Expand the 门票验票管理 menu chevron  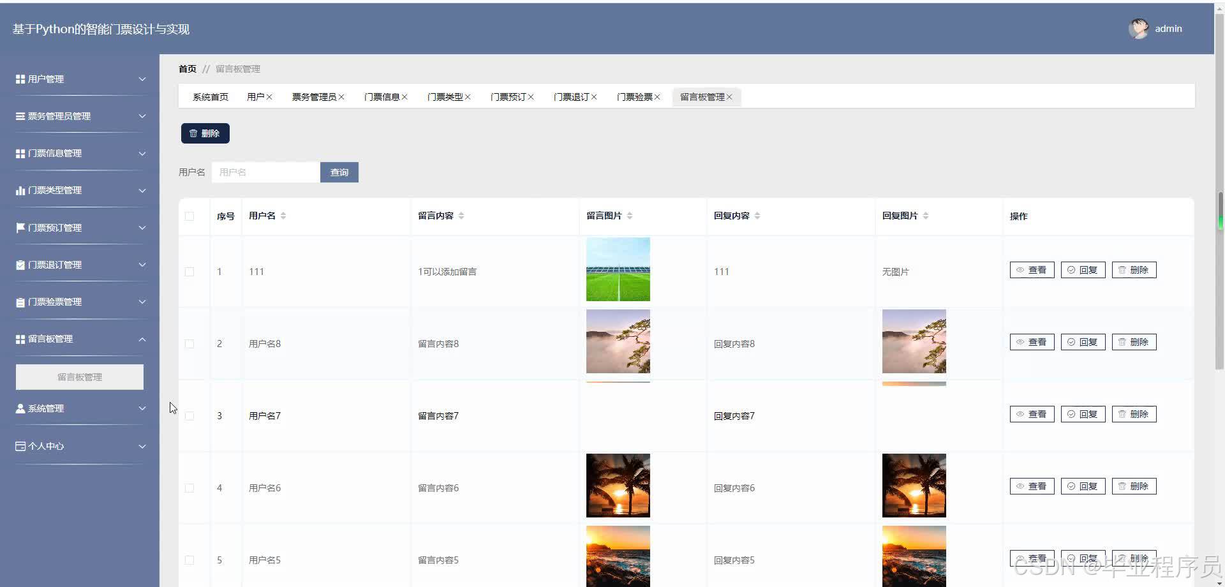coord(142,302)
